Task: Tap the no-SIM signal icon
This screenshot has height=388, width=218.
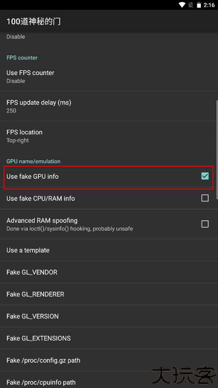Action: 191,5
